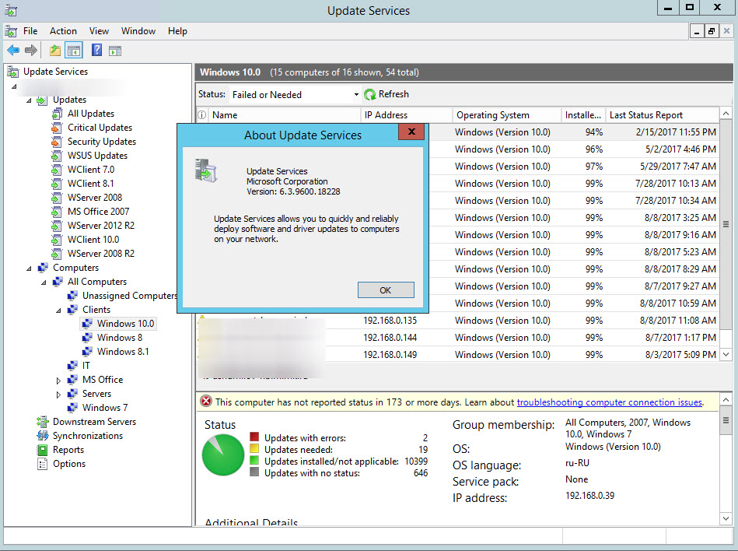This screenshot has height=551, width=738.
Task: Click the Back arrow toolbar icon
Action: click(13, 50)
